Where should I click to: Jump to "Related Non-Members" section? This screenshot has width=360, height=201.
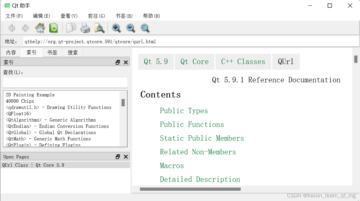(x=198, y=152)
